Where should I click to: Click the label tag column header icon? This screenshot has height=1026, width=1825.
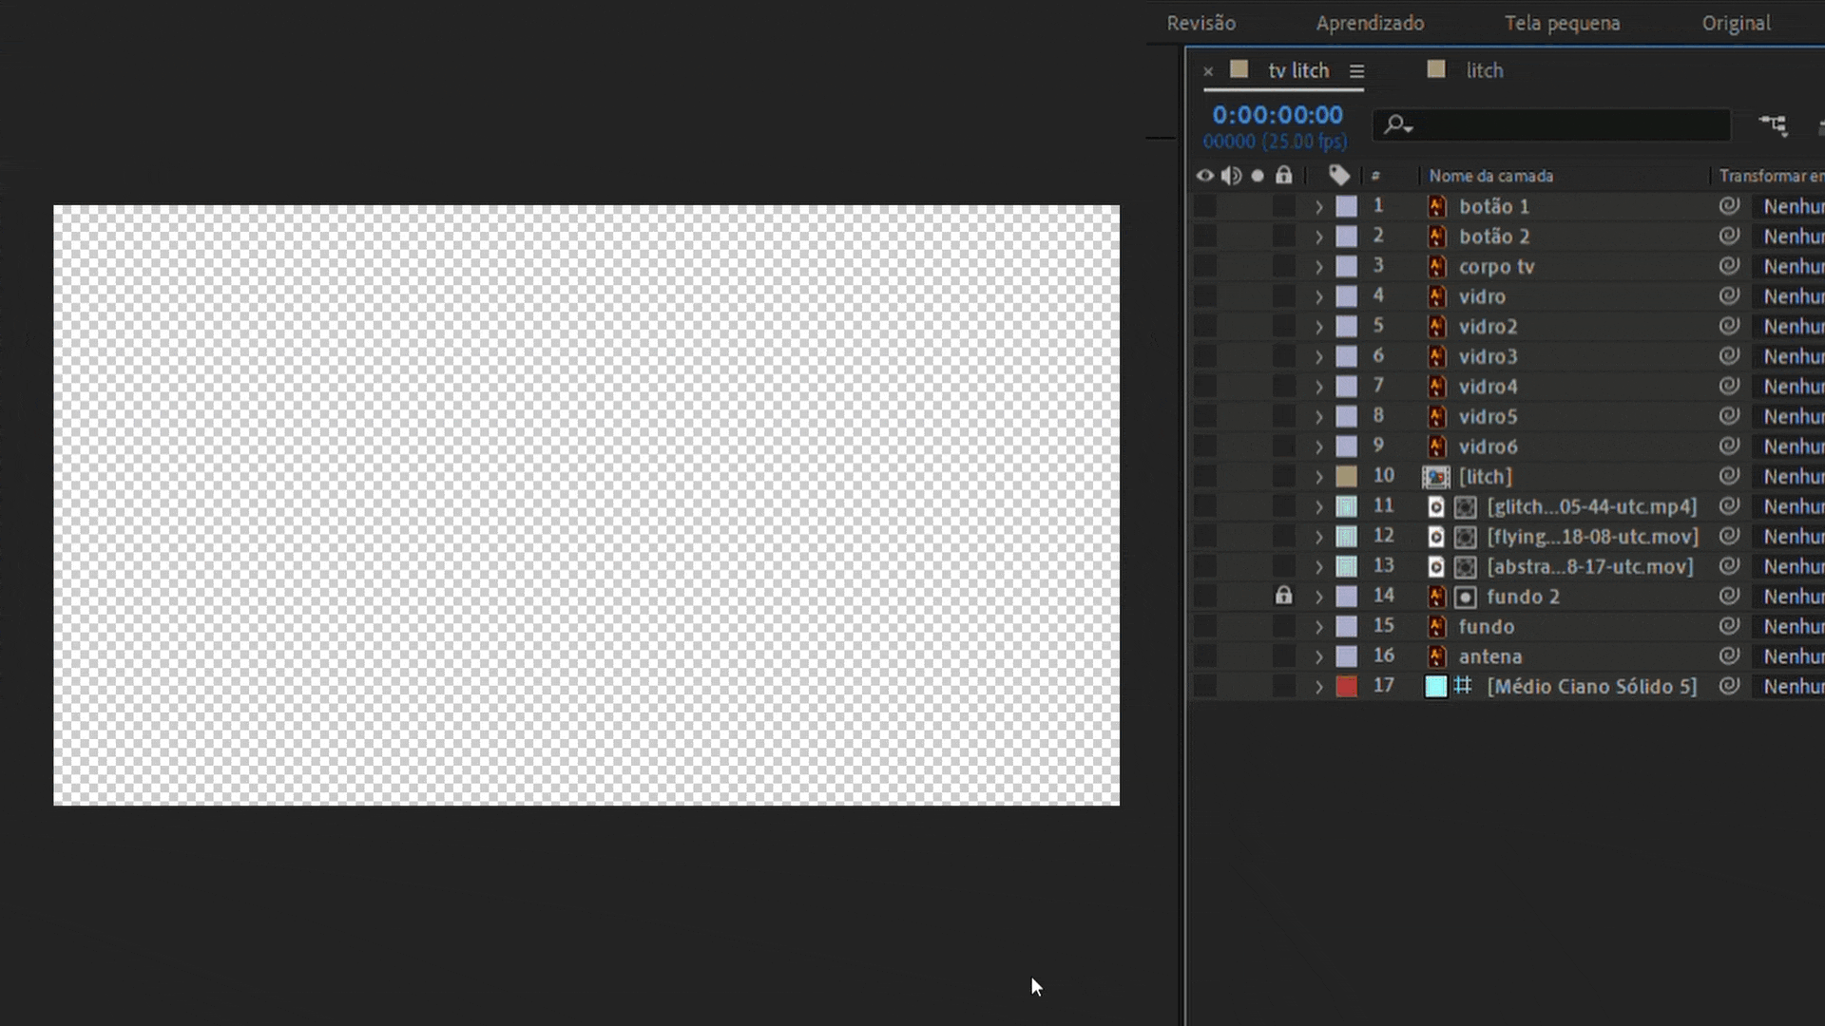(x=1339, y=176)
